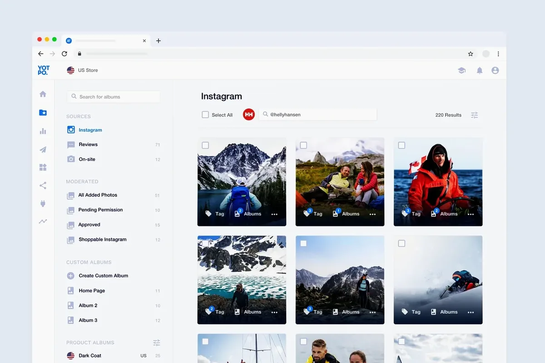The width and height of the screenshot is (545, 363).
Task: Open the plug integrations icon
Action: point(43,203)
